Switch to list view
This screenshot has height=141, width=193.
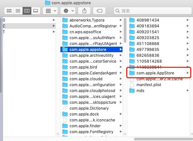coord(18,11)
